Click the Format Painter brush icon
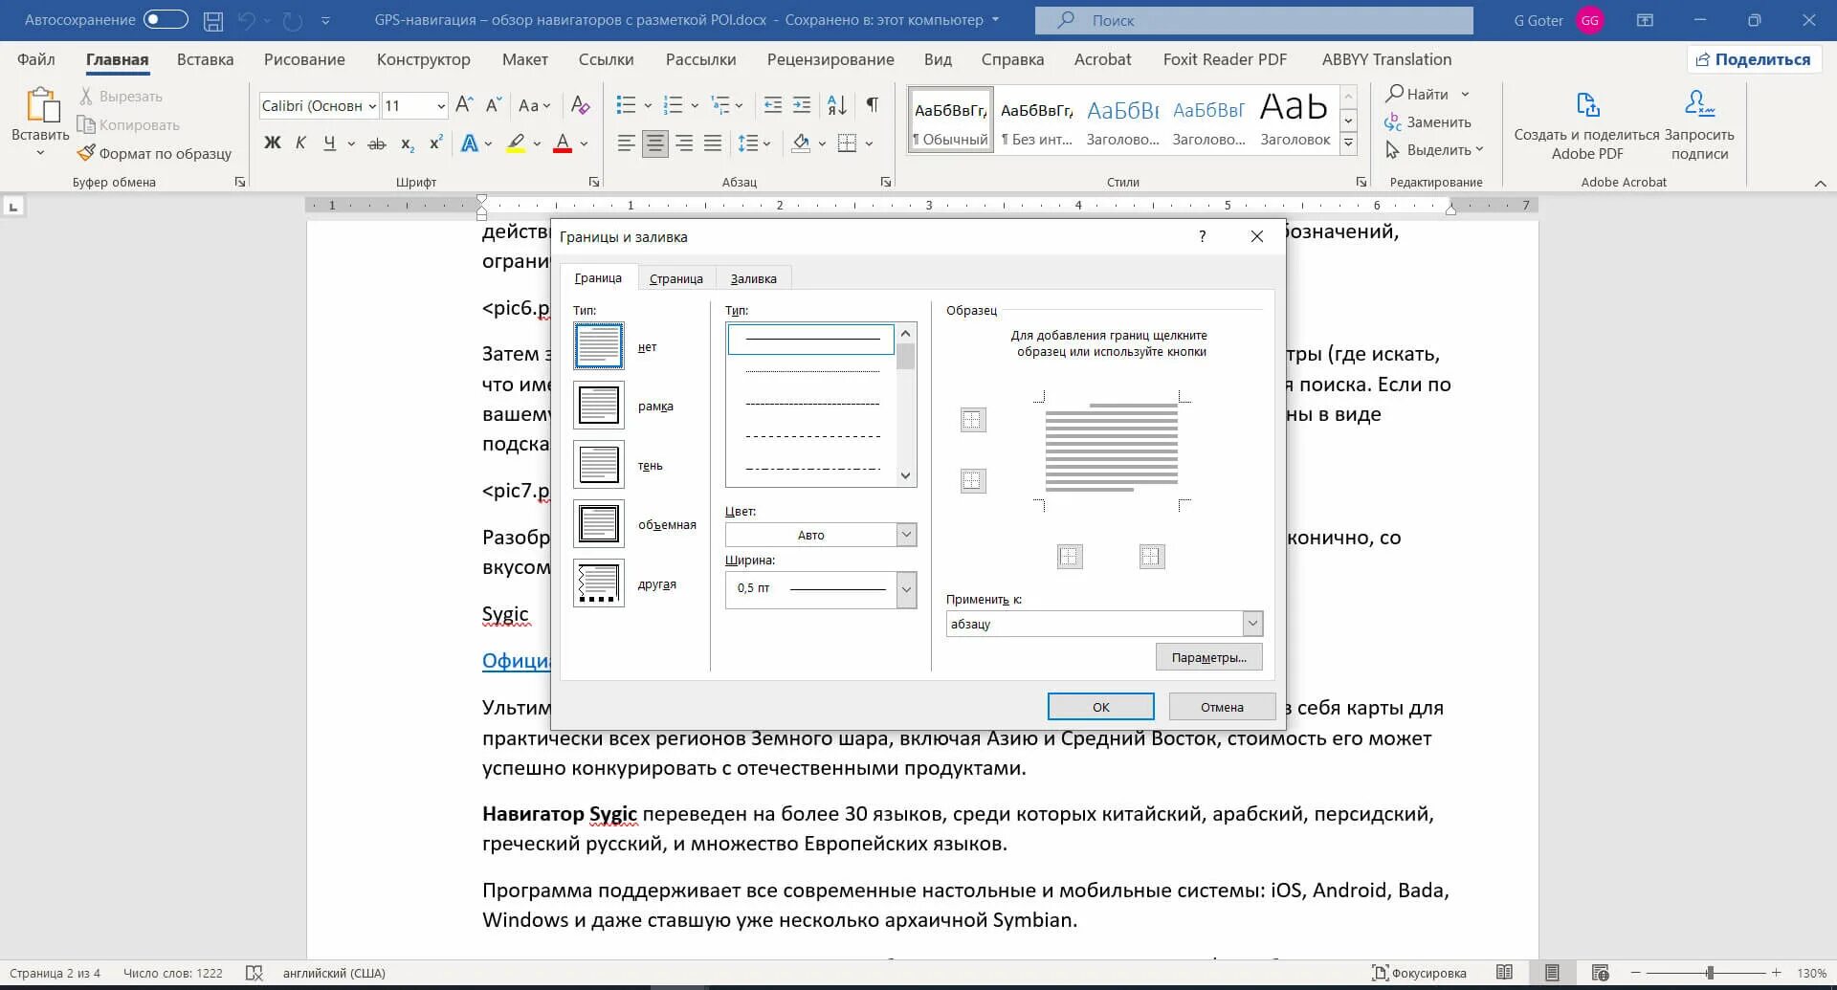Image resolution: width=1837 pixels, height=990 pixels. coord(86,153)
